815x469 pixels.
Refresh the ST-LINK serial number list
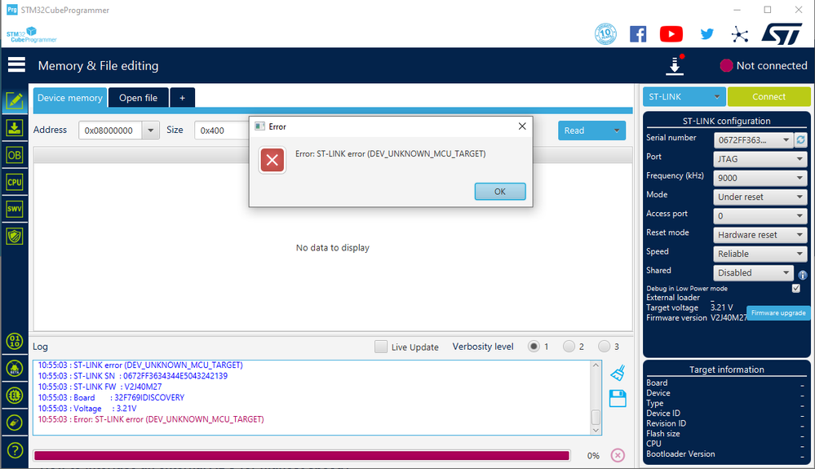click(x=801, y=139)
